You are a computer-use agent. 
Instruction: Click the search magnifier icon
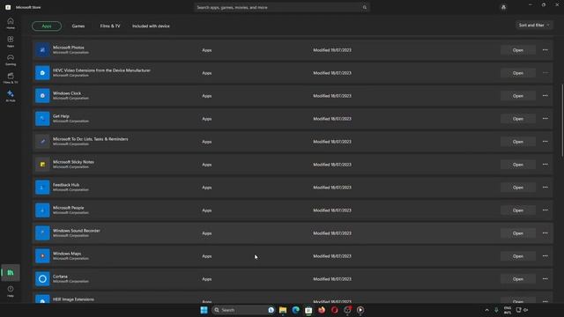point(364,7)
